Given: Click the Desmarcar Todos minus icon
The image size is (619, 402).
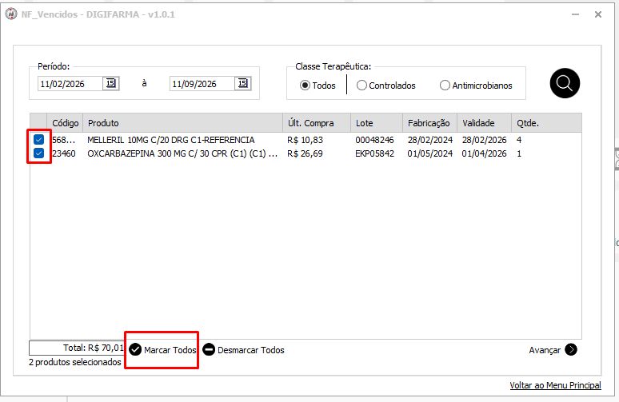Looking at the screenshot, I should [x=209, y=349].
